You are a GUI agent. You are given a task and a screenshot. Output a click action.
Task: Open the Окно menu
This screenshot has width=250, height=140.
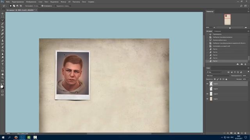point(84,2)
